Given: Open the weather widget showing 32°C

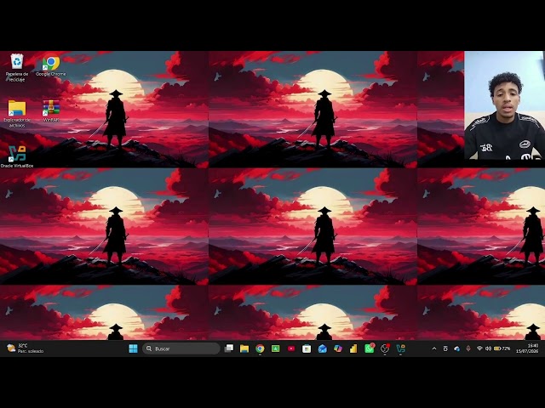Looking at the screenshot, I should pyautogui.click(x=25, y=348).
